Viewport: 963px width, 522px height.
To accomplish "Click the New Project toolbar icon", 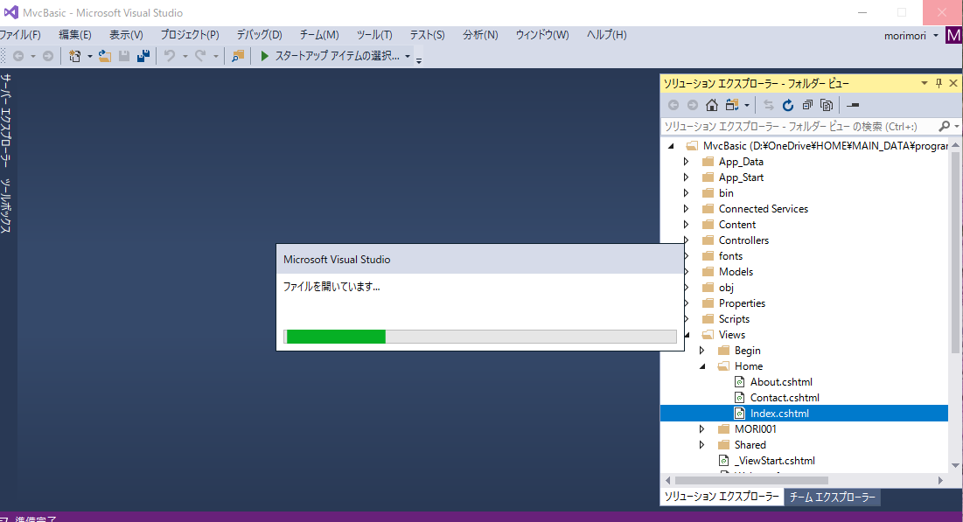I will [x=75, y=56].
